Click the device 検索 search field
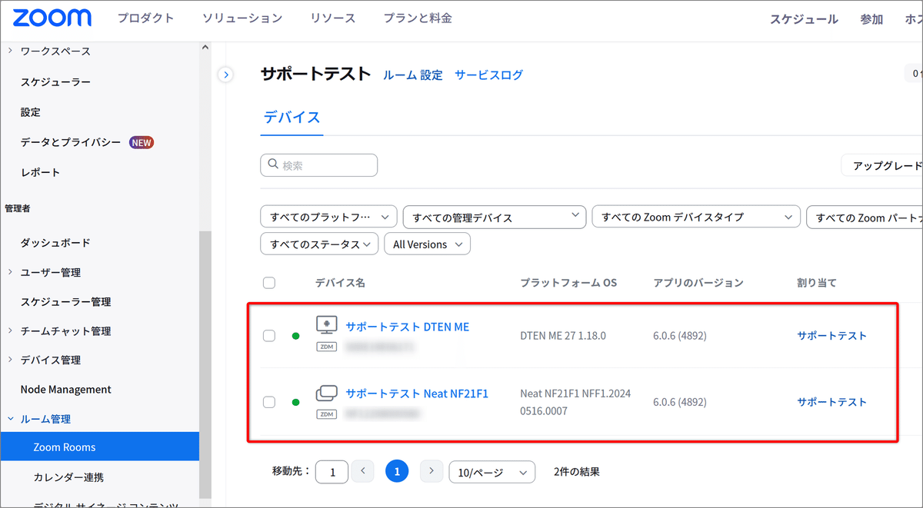The image size is (923, 508). point(319,165)
